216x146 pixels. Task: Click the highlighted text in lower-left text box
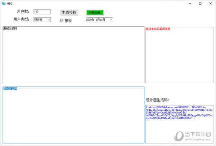click(10, 89)
